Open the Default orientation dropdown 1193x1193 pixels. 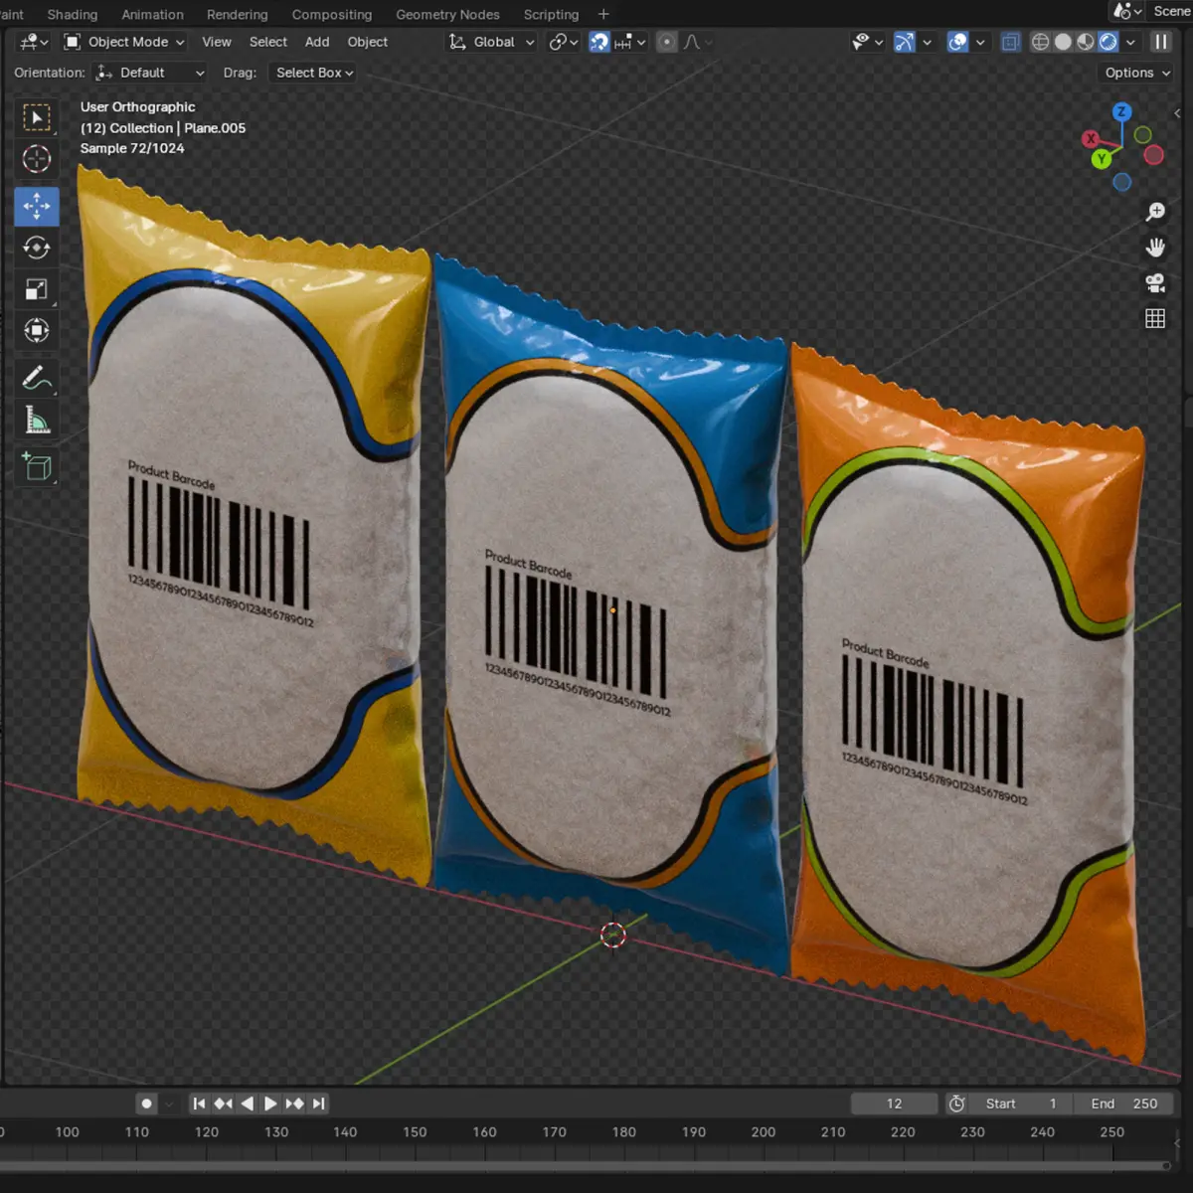150,73
